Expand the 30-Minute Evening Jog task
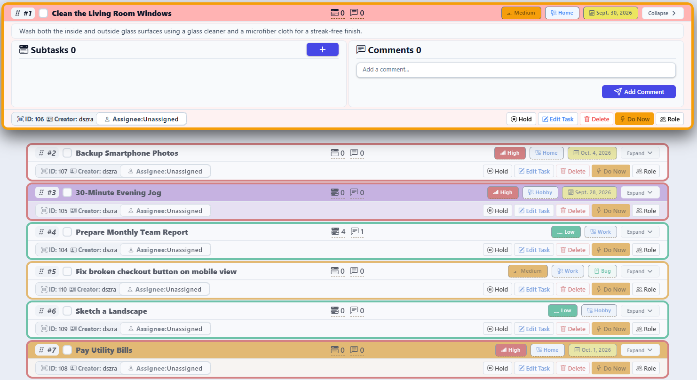697x380 pixels. [x=640, y=192]
